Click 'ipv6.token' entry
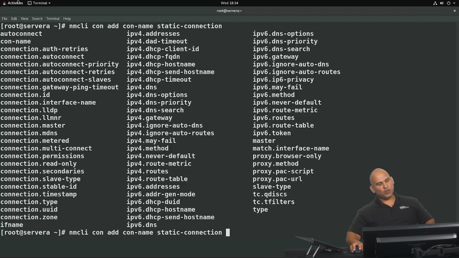459x258 pixels. [272, 133]
